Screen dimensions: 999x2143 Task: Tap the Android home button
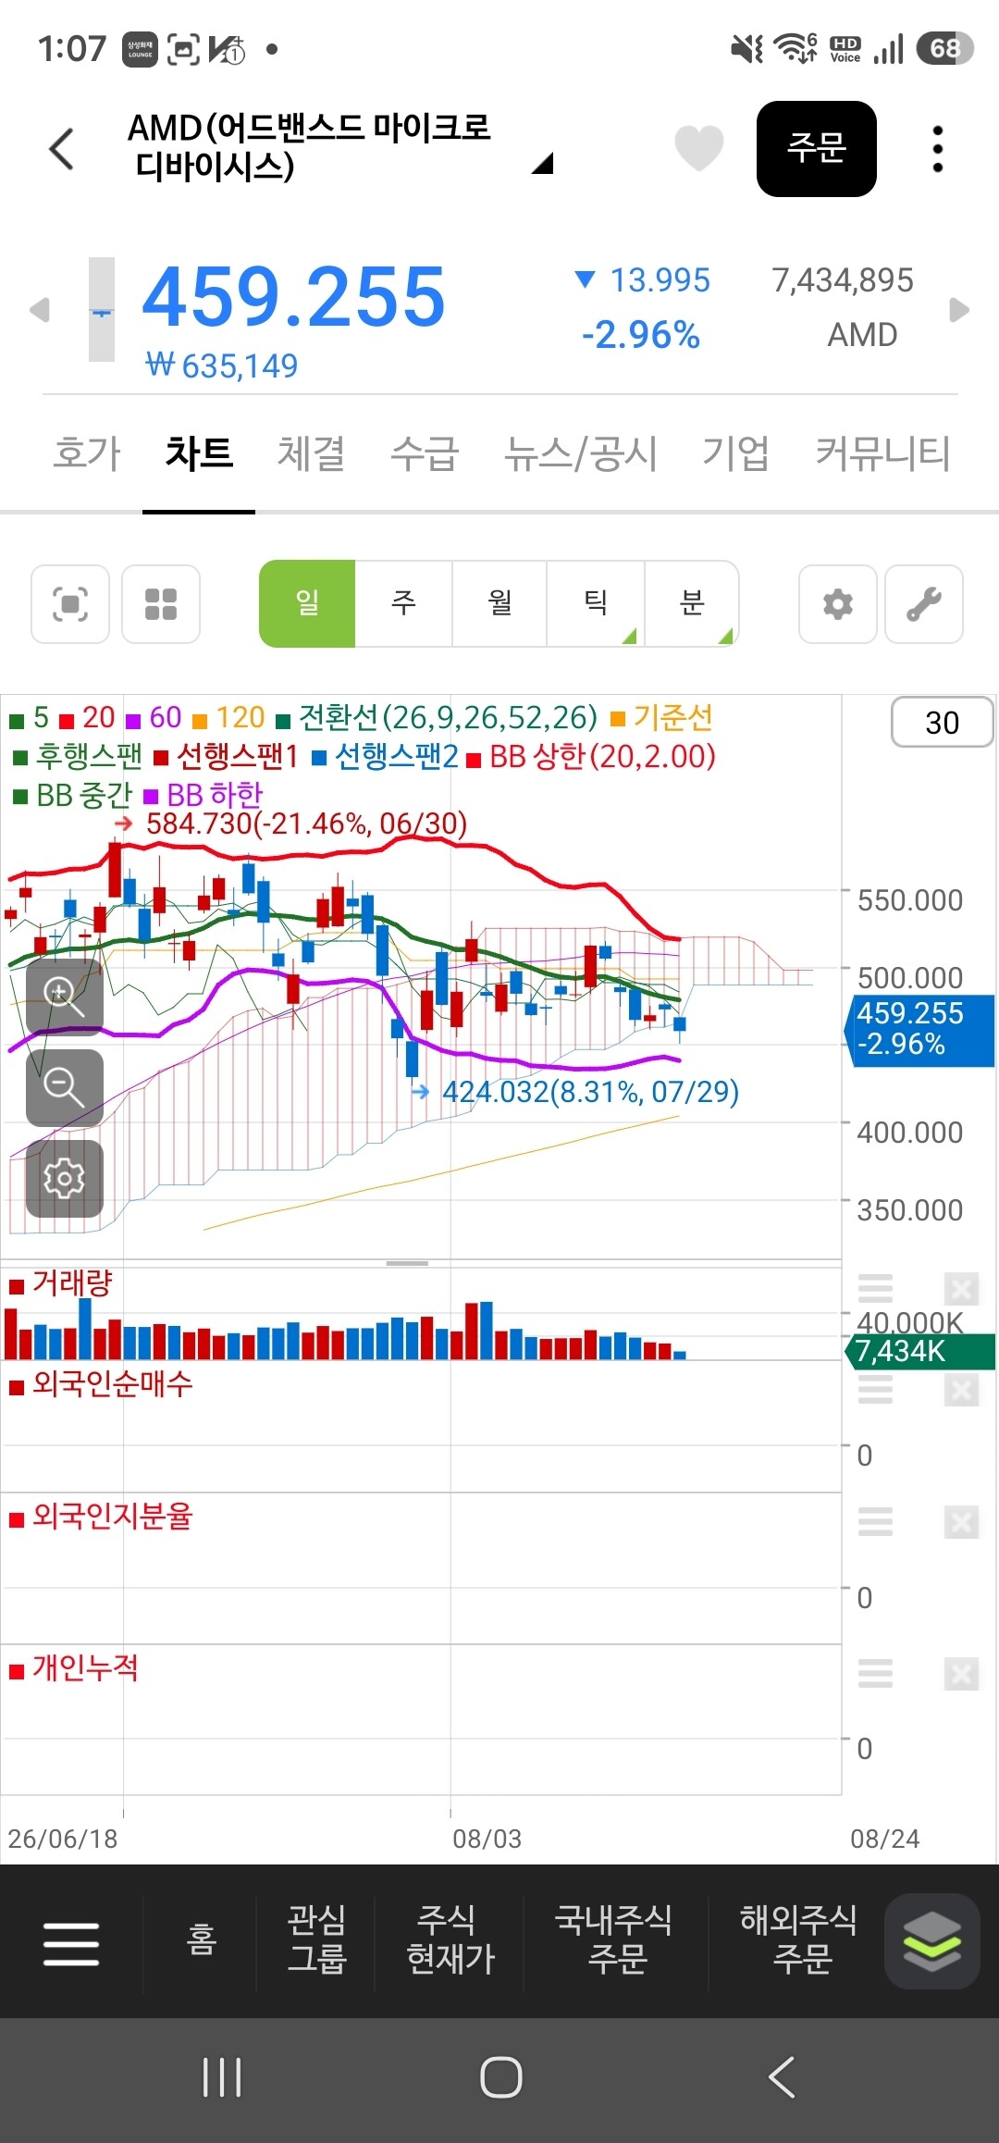(500, 2077)
